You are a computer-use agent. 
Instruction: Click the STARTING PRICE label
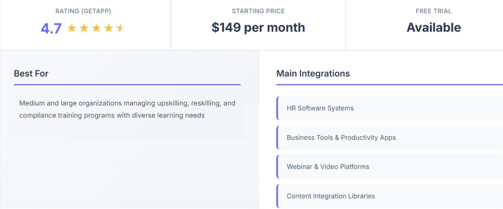click(x=258, y=11)
